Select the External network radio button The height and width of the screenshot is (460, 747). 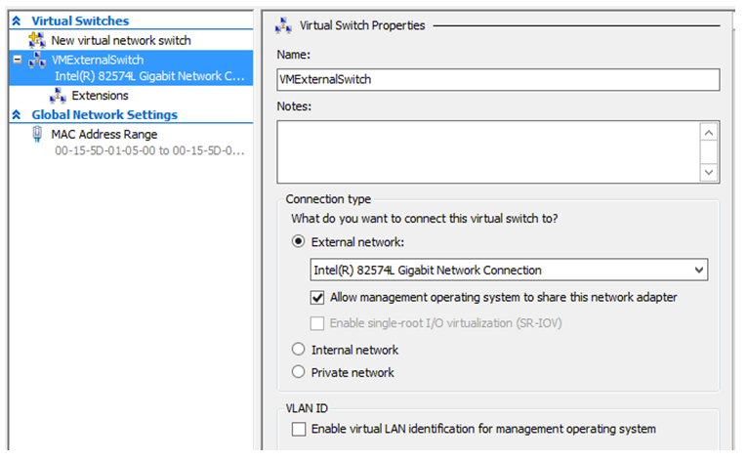(x=298, y=241)
